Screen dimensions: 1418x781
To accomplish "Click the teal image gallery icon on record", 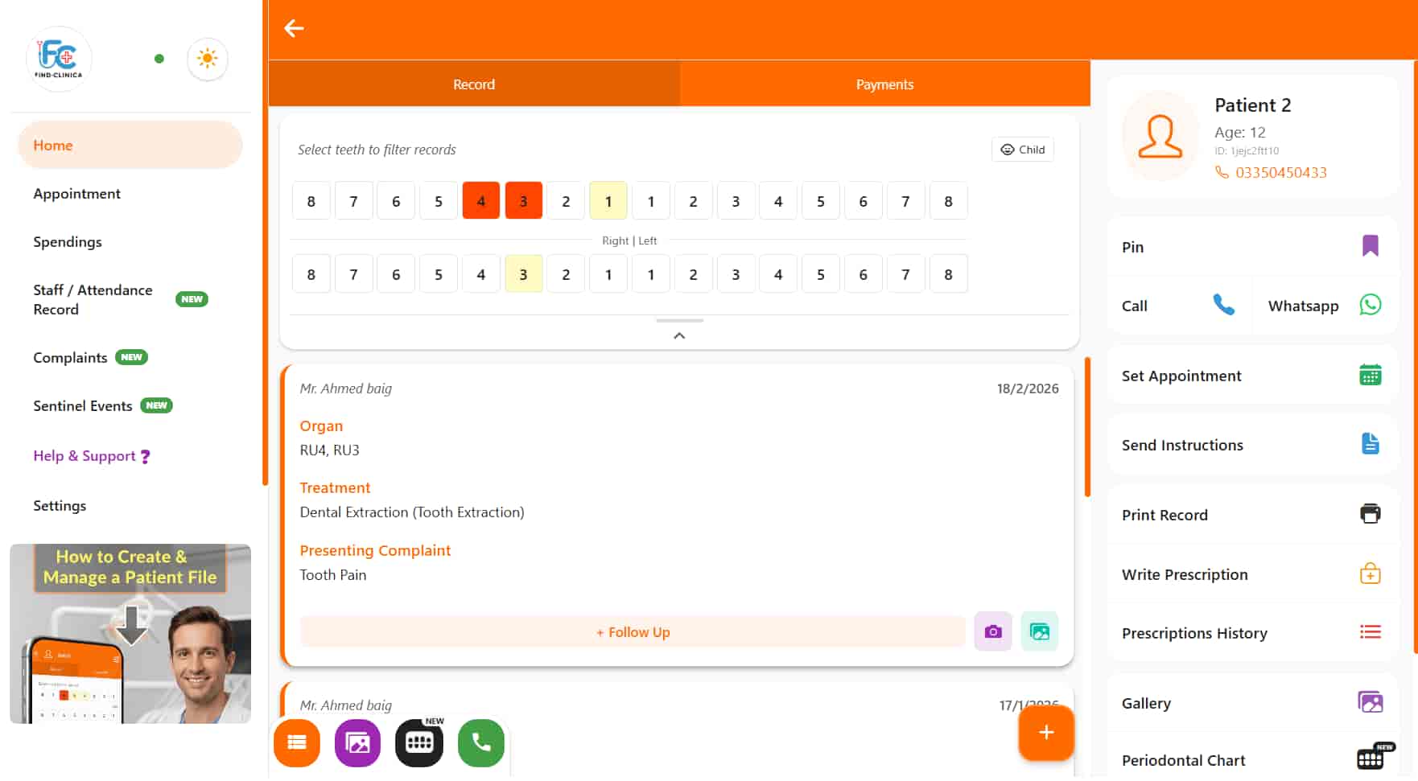I will click(x=1040, y=631).
